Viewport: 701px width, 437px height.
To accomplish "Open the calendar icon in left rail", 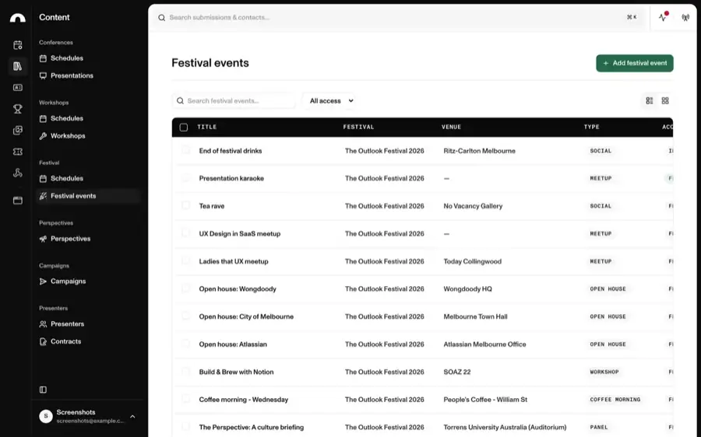I will pyautogui.click(x=17, y=45).
